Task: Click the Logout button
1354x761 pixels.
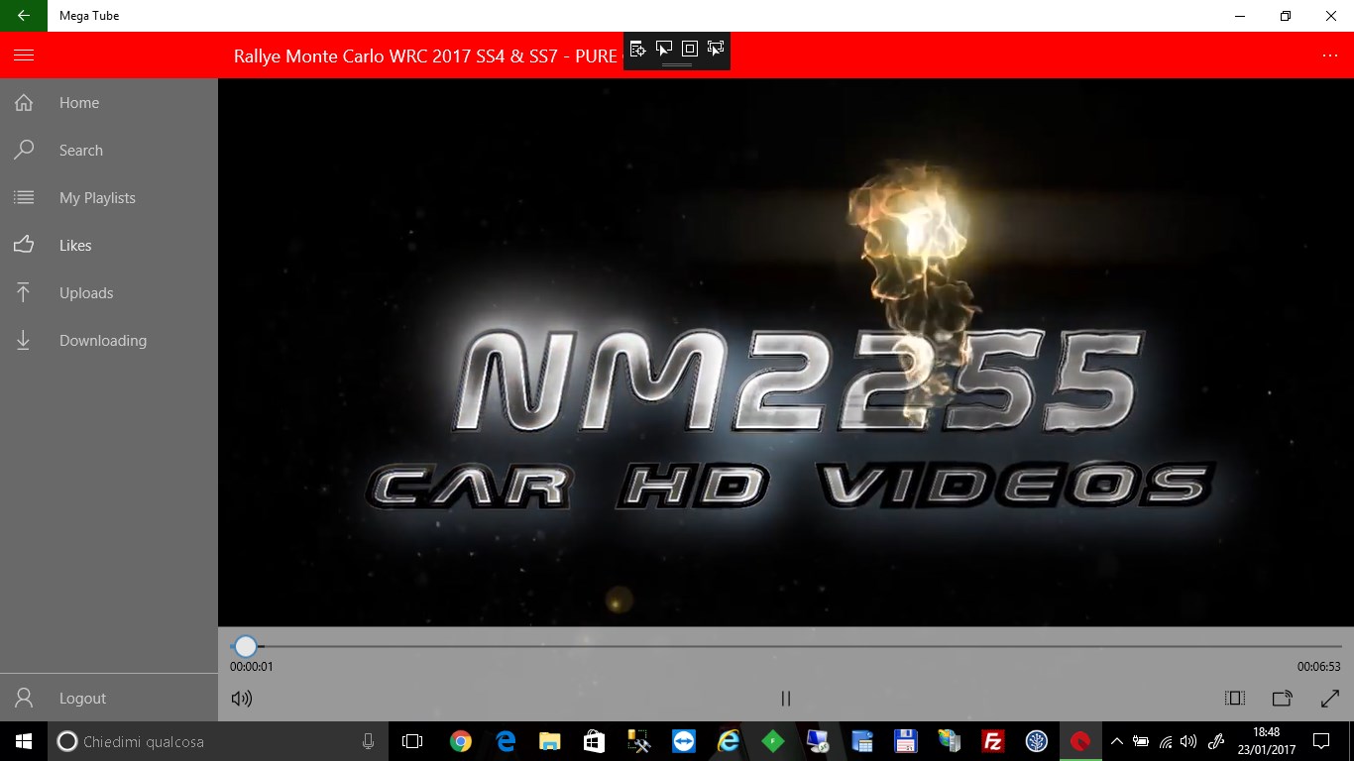Action: point(109,699)
